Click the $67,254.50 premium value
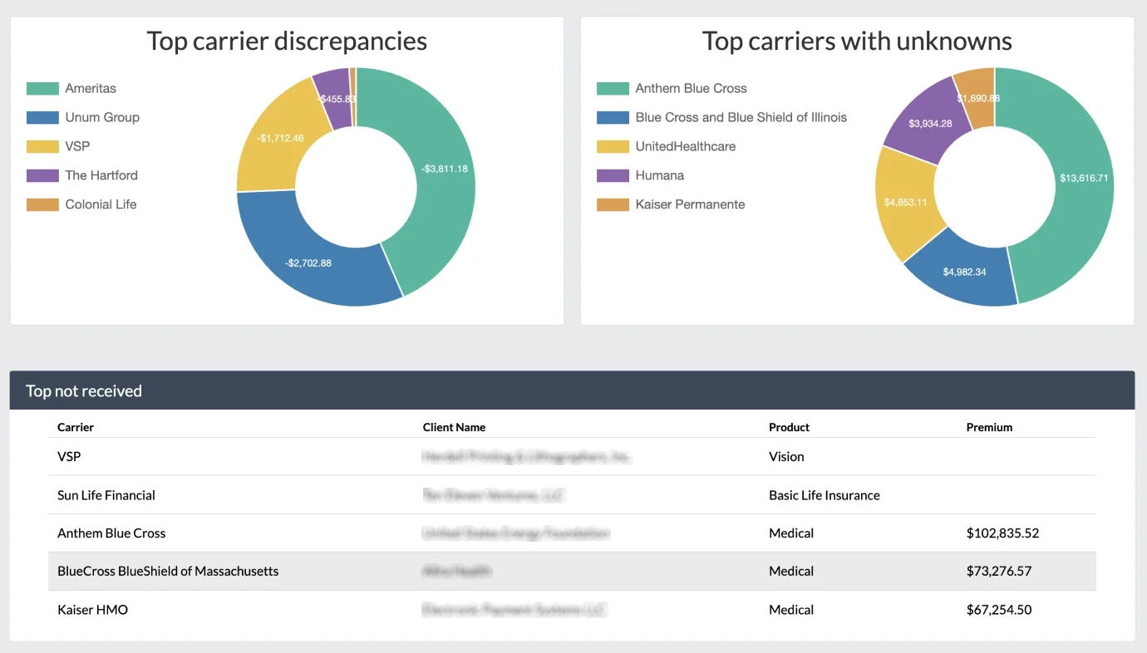1147x653 pixels. 999,610
